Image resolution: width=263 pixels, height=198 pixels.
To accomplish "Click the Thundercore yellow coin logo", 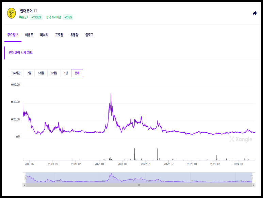I will (12, 13).
